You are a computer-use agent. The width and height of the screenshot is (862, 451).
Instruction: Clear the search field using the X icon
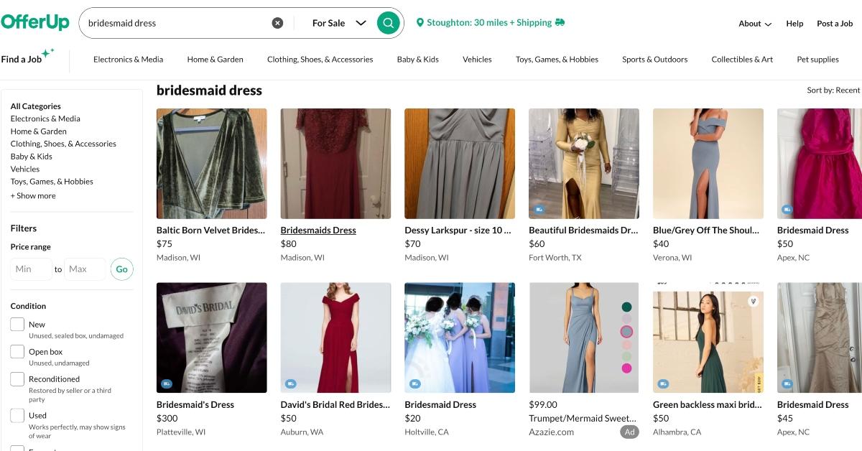(278, 22)
